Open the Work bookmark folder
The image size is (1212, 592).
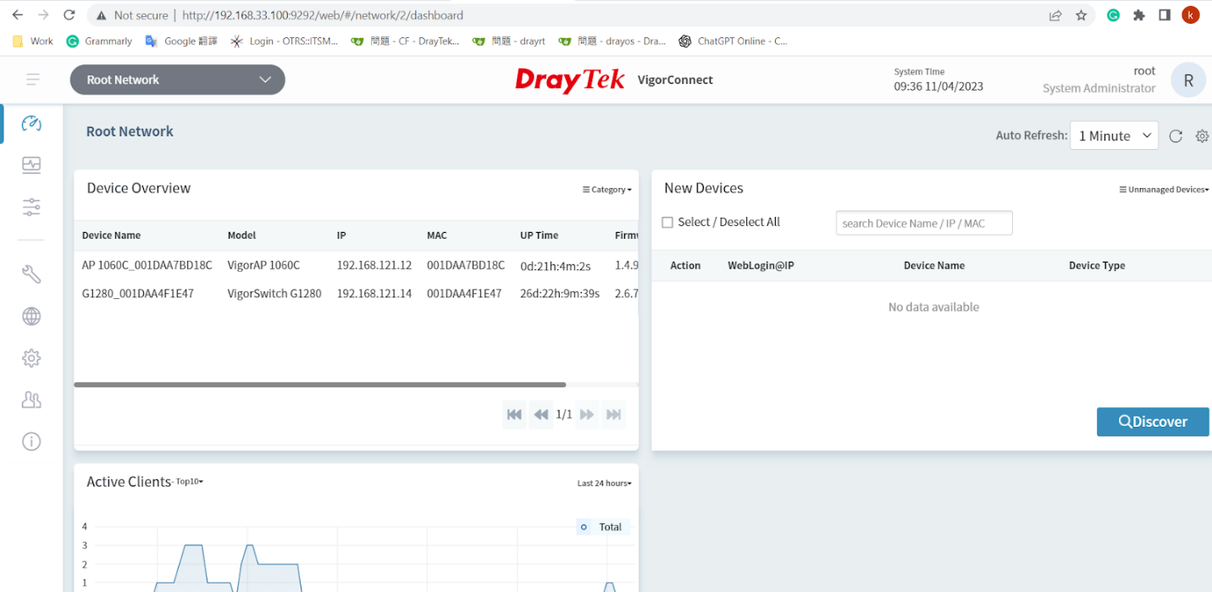(x=34, y=41)
